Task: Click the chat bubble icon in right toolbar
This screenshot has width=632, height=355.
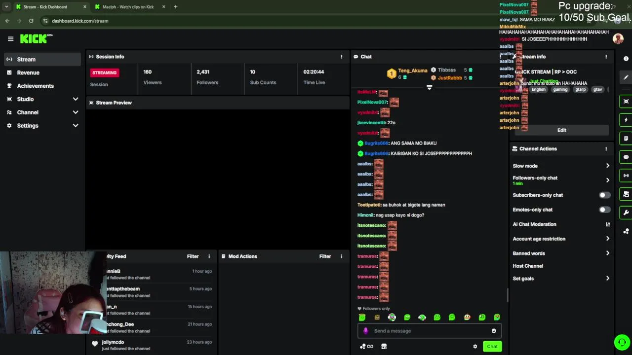Action: (626, 157)
